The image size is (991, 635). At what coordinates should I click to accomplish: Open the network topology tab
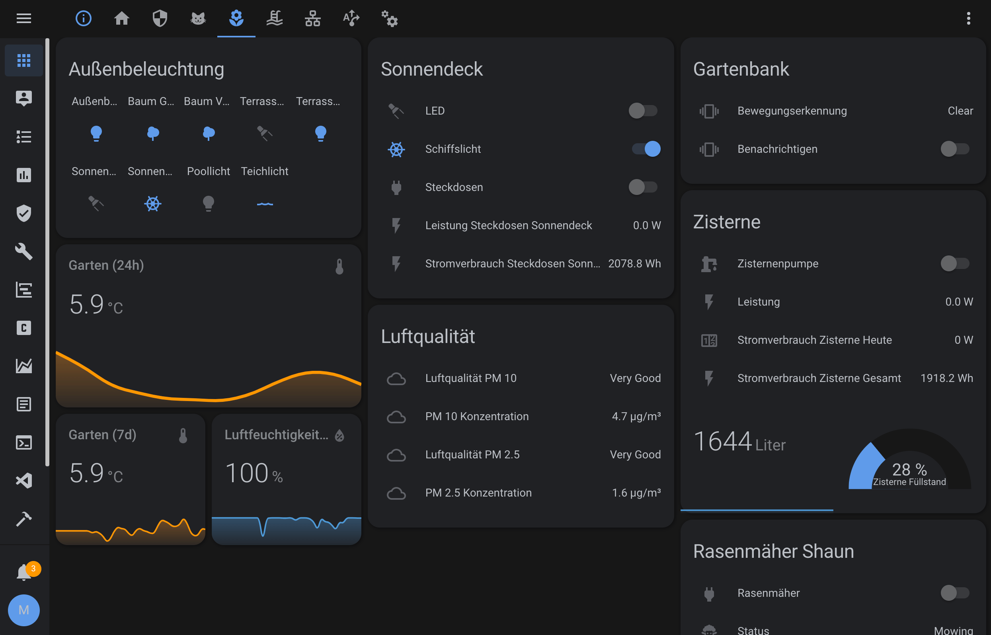312,18
